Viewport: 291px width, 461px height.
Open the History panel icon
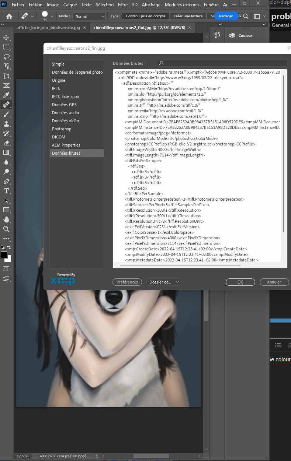(217, 35)
